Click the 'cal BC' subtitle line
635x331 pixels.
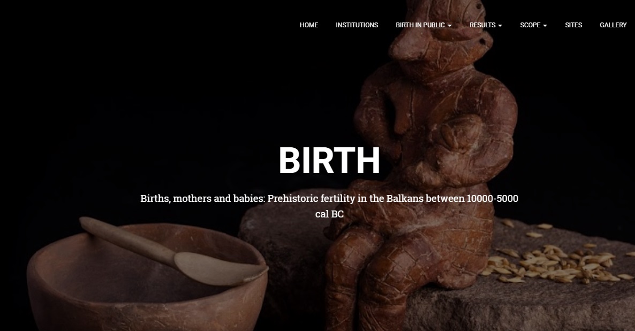tap(329, 214)
